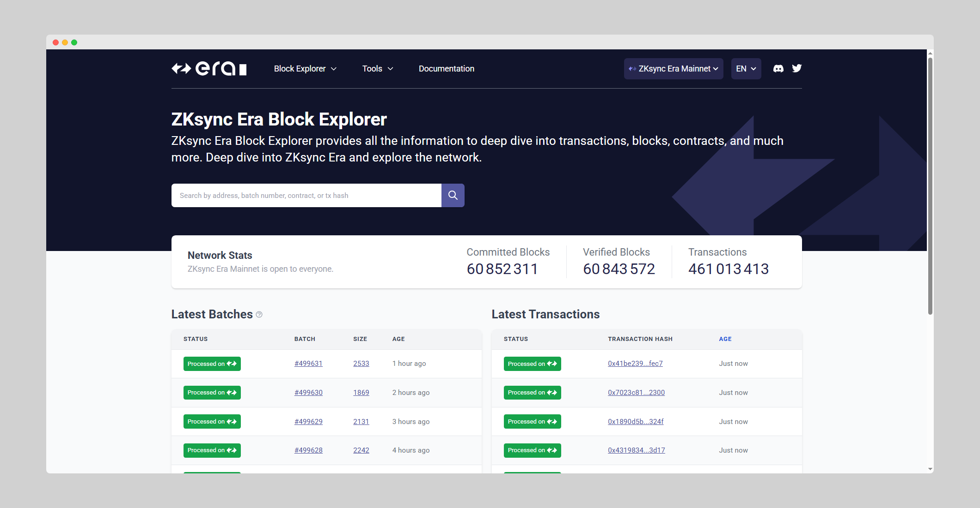Click Transactions value 461 013 413
This screenshot has height=508, width=980.
coord(729,269)
